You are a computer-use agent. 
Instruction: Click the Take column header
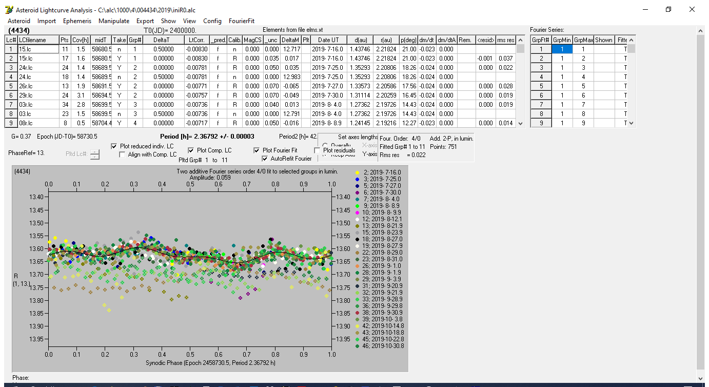point(119,40)
